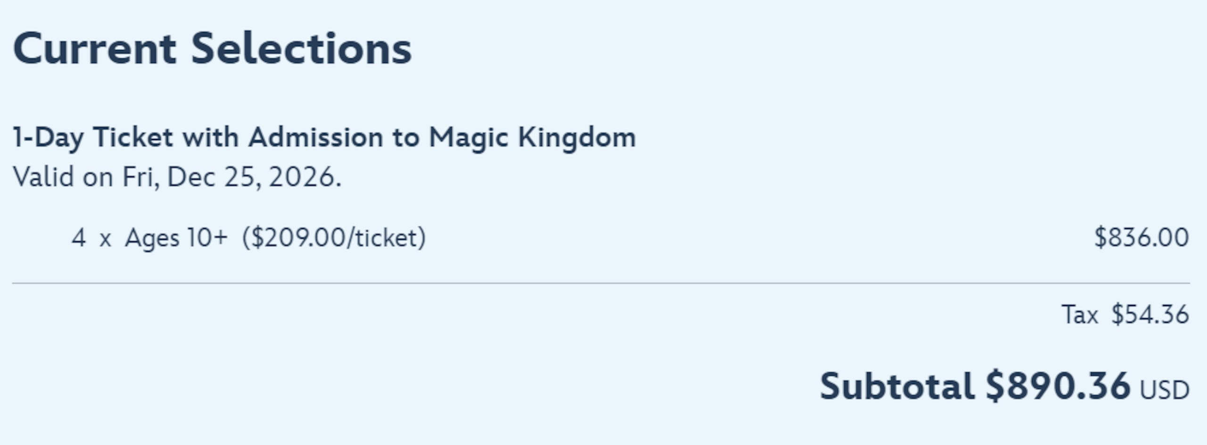The width and height of the screenshot is (1207, 445).
Task: Click the word Selections in the heading
Action: point(301,49)
